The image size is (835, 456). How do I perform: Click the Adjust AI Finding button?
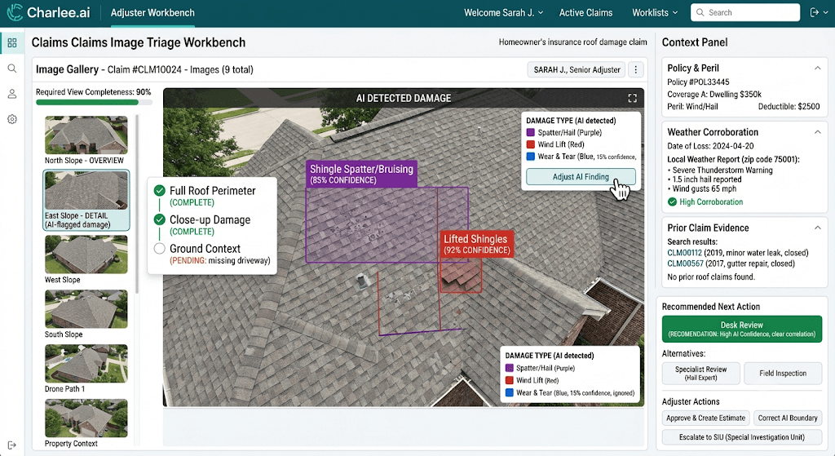pos(581,177)
